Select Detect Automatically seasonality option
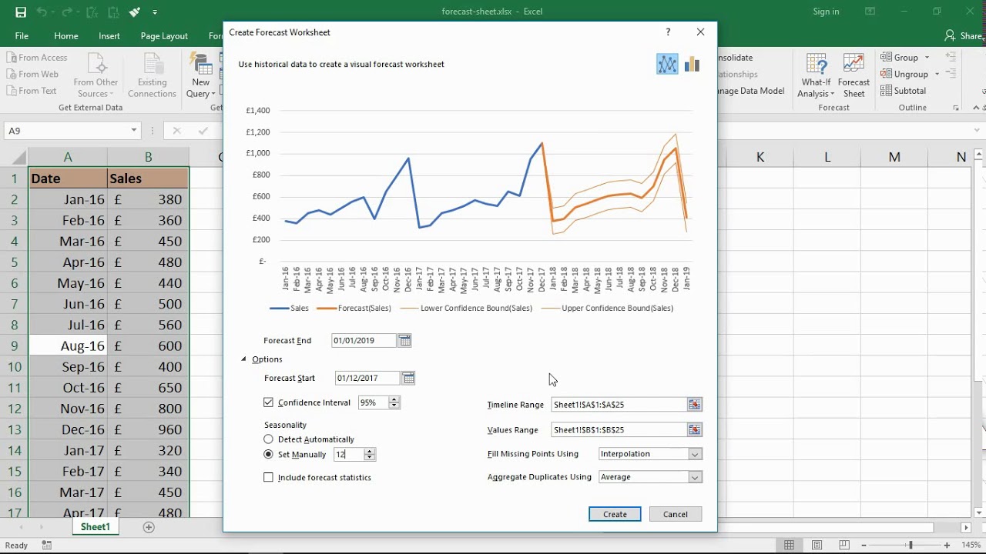This screenshot has height=554, width=986. 268,439
